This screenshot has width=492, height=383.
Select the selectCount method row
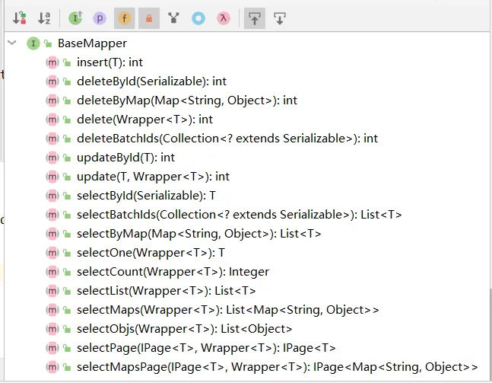pyautogui.click(x=173, y=272)
